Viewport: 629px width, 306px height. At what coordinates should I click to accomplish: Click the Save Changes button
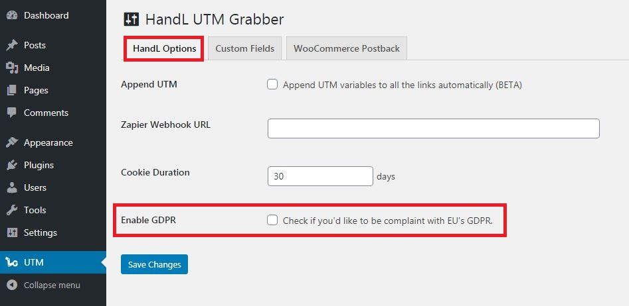point(154,264)
